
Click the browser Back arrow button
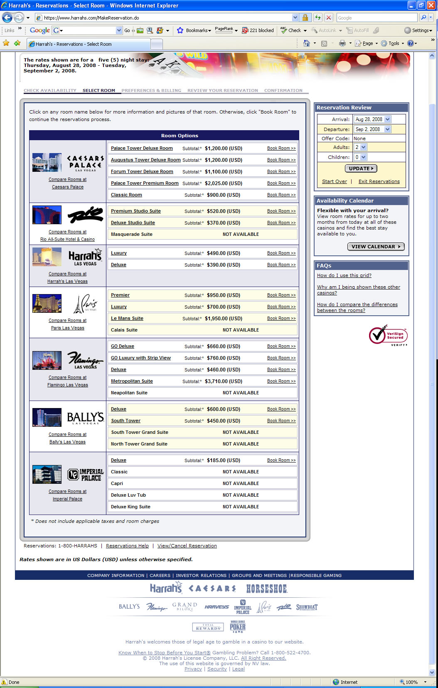pyautogui.click(x=7, y=17)
